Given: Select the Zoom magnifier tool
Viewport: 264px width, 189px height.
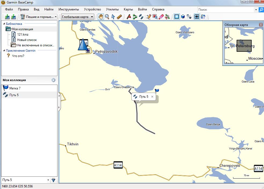Looking at the screenshot, I should coord(107,17).
